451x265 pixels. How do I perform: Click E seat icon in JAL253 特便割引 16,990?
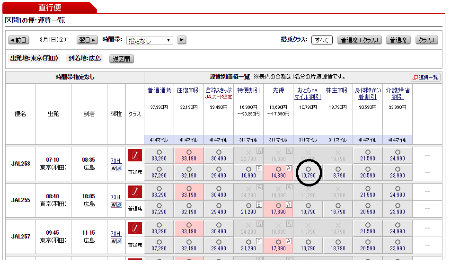pos(259,168)
